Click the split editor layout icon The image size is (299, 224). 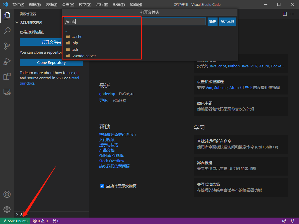(285, 14)
